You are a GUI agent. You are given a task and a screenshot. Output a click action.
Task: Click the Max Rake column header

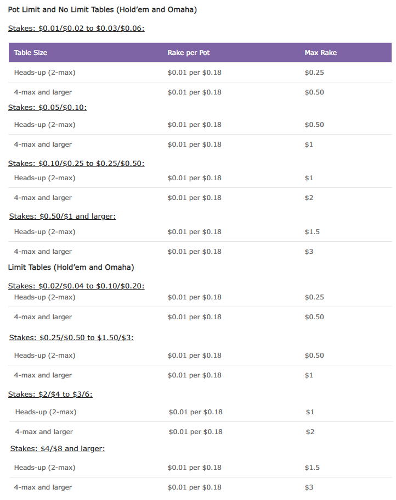pyautogui.click(x=321, y=53)
